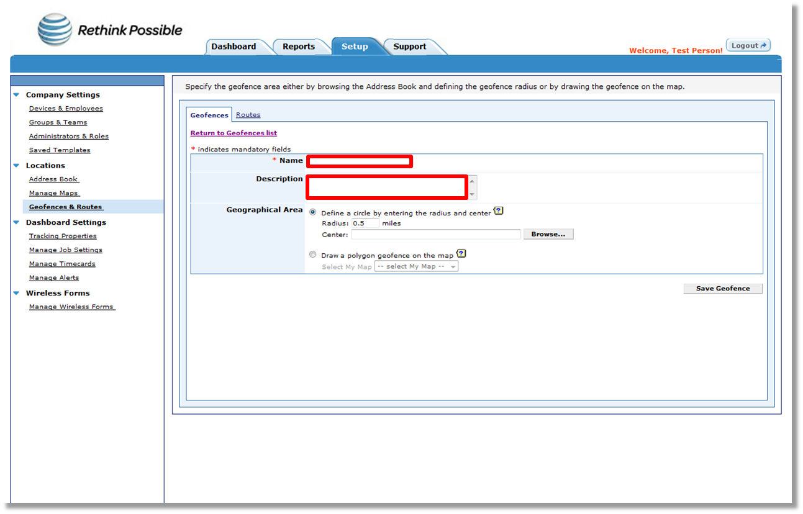The height and width of the screenshot is (514, 803).
Task: Click the AT&T globe logo
Action: coord(55,30)
